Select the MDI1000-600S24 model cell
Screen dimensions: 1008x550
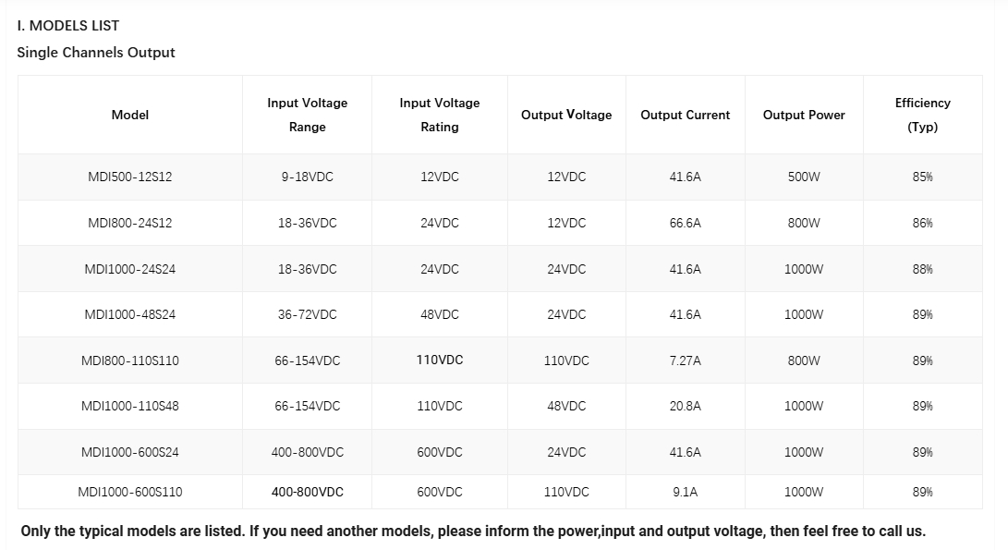(130, 452)
